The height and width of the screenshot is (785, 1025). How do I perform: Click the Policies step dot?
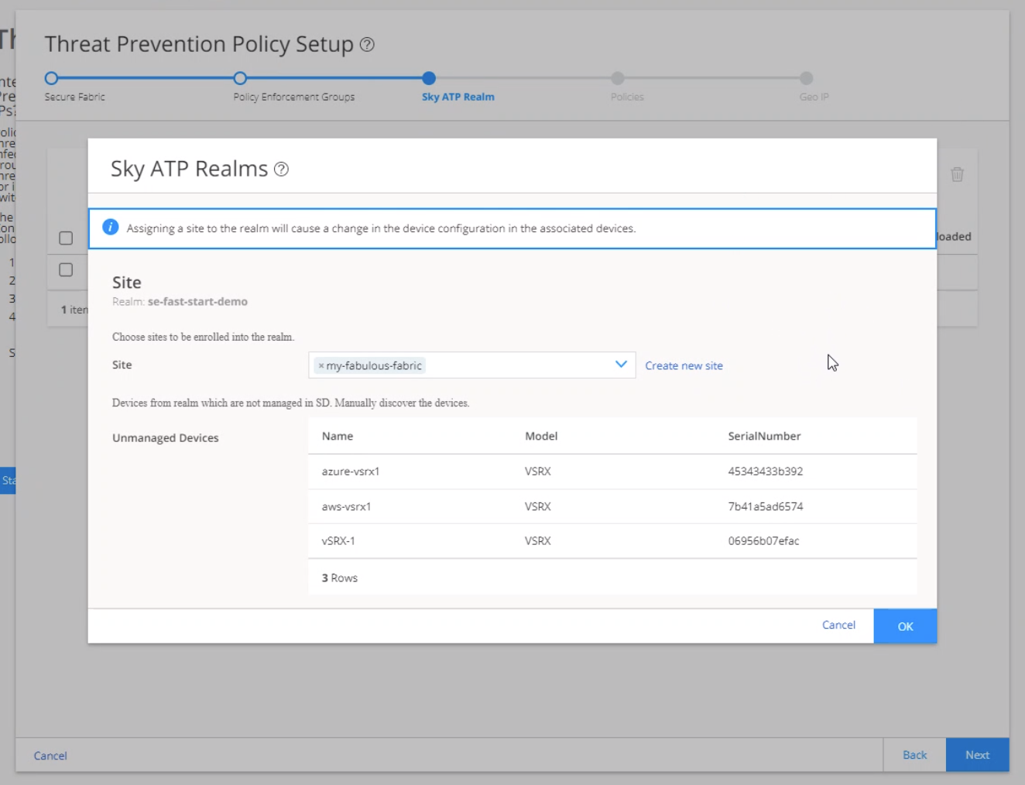point(617,78)
